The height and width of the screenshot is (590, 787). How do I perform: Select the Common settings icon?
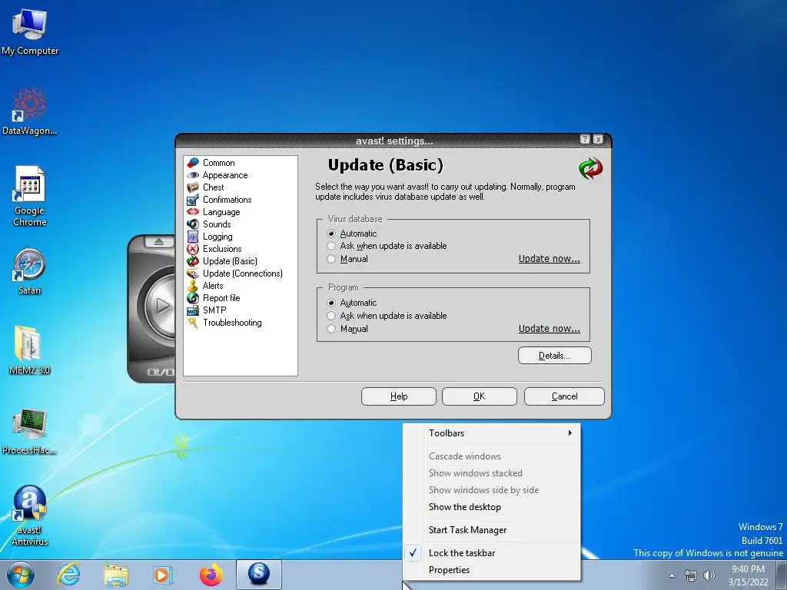click(x=193, y=163)
